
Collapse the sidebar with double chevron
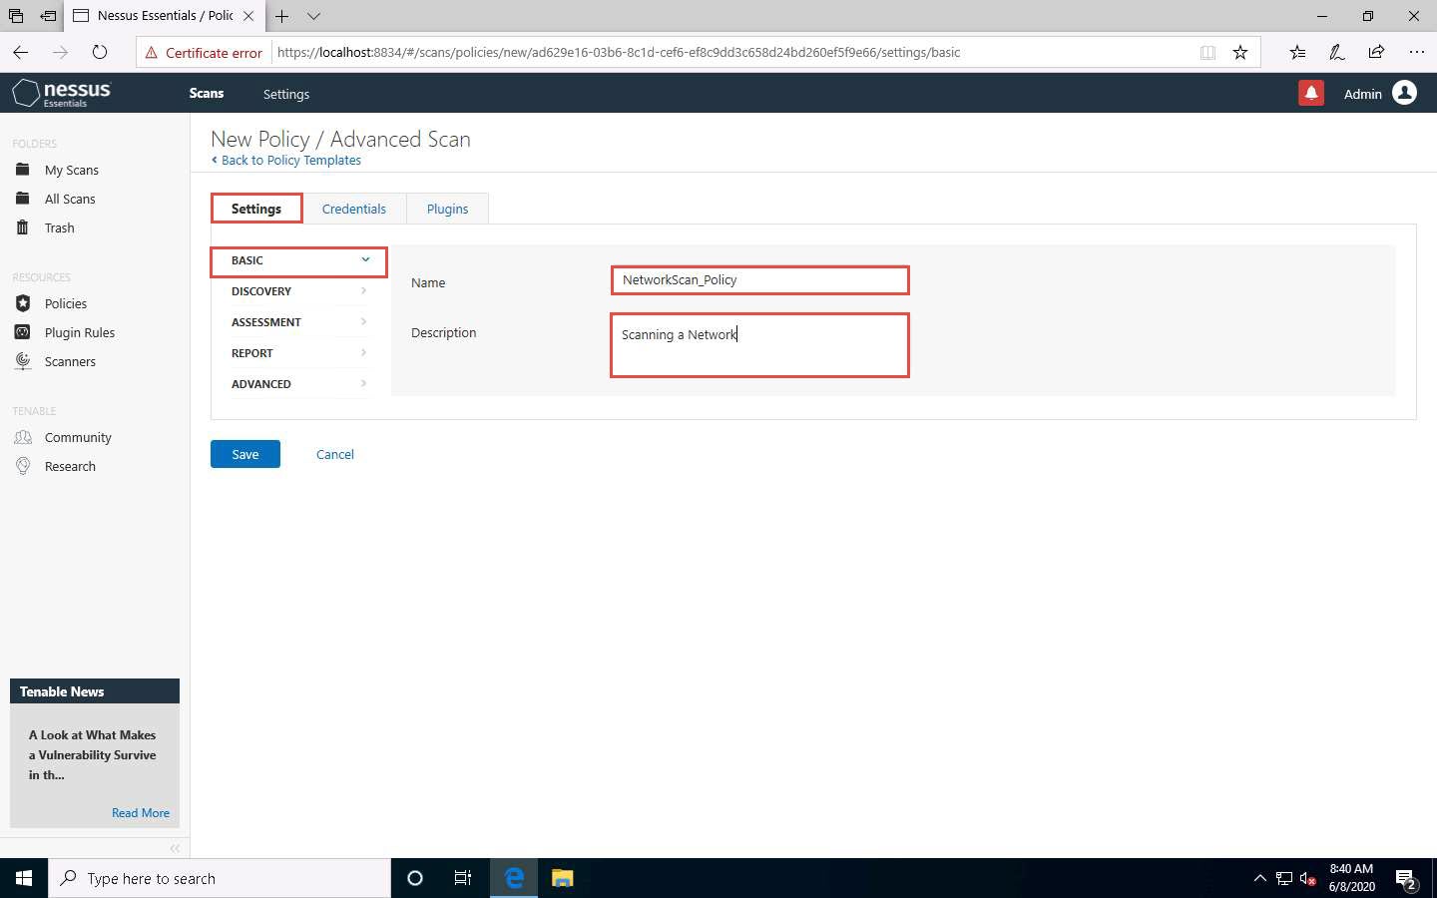175,848
